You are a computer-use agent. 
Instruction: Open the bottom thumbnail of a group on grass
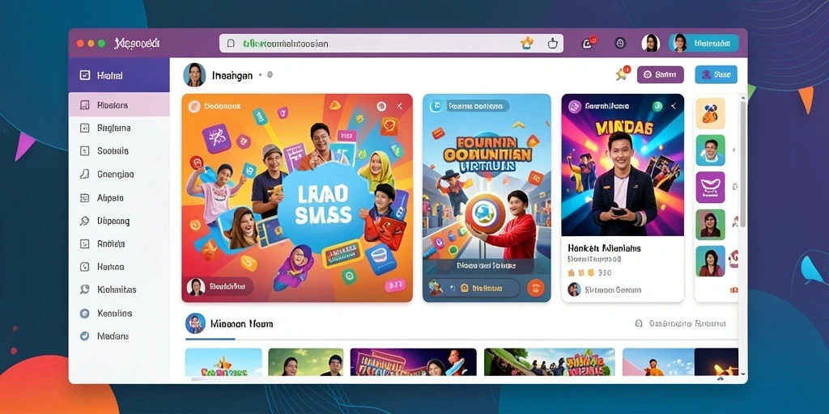pos(550,362)
